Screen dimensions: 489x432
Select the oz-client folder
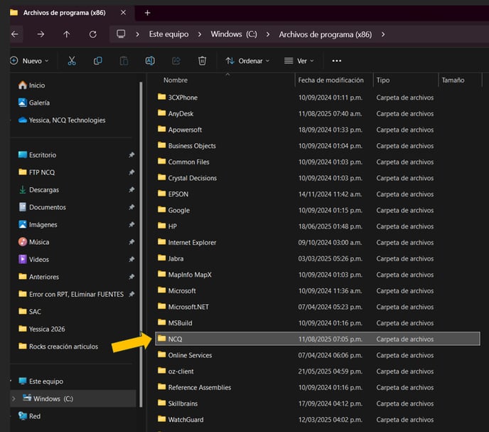pos(318,371)
